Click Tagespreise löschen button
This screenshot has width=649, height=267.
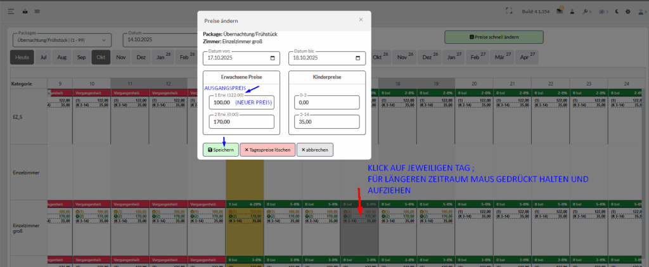267,150
